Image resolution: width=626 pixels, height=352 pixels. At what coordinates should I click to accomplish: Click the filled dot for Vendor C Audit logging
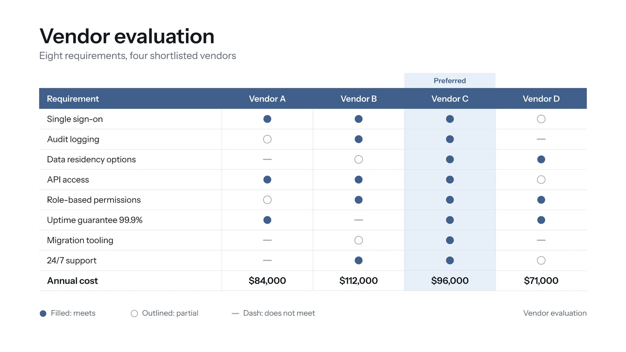(x=450, y=139)
